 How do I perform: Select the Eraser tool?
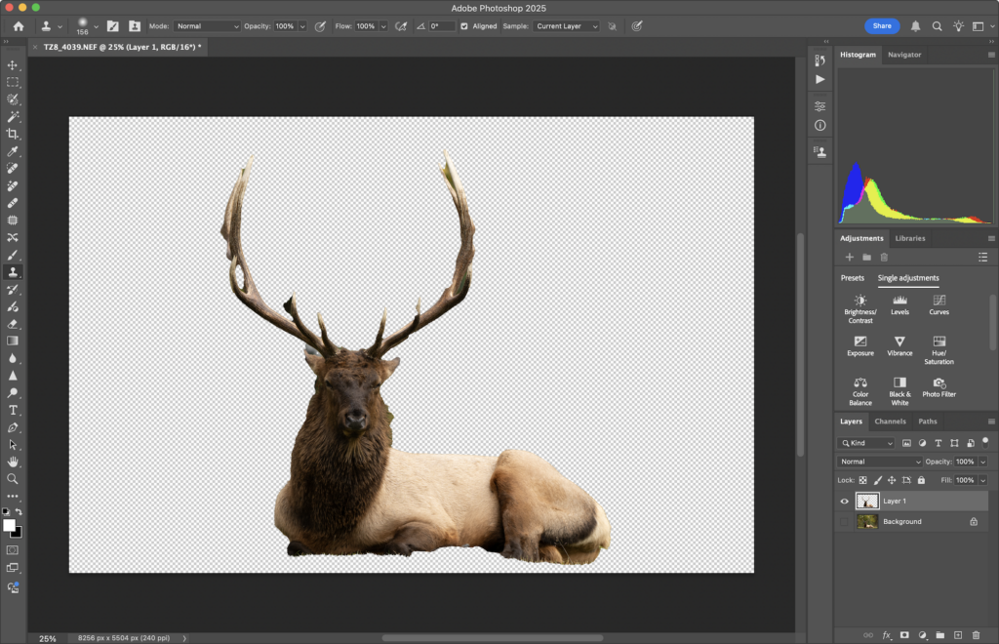click(13, 324)
